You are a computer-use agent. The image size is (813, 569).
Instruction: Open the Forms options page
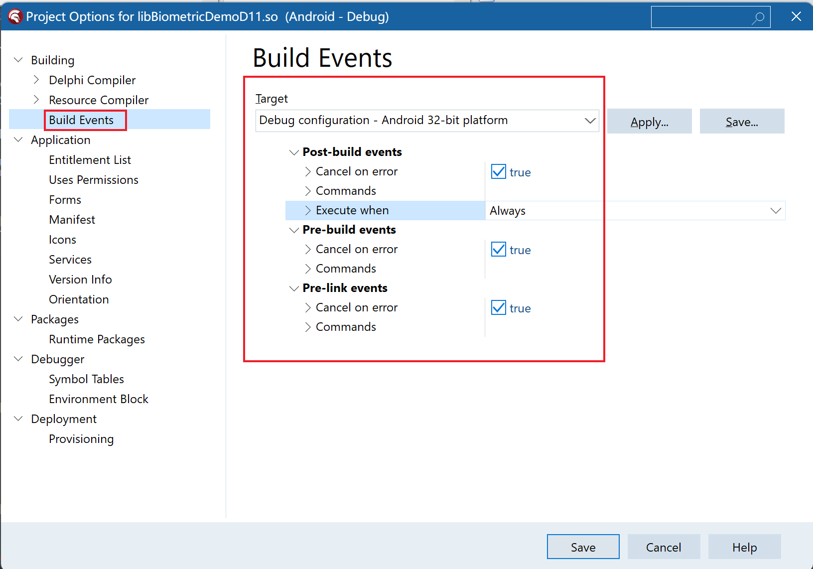pyautogui.click(x=65, y=200)
